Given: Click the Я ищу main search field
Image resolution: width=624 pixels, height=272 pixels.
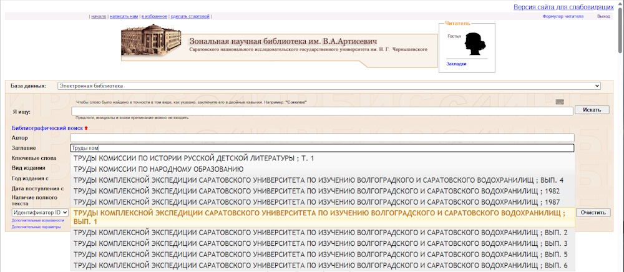Looking at the screenshot, I should pyautogui.click(x=322, y=110).
